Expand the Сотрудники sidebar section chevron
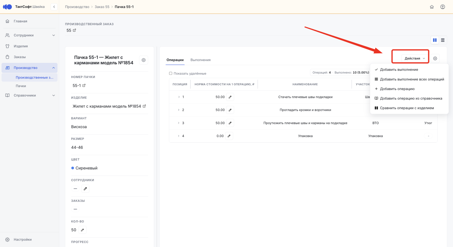453x247 pixels. pyautogui.click(x=53, y=35)
